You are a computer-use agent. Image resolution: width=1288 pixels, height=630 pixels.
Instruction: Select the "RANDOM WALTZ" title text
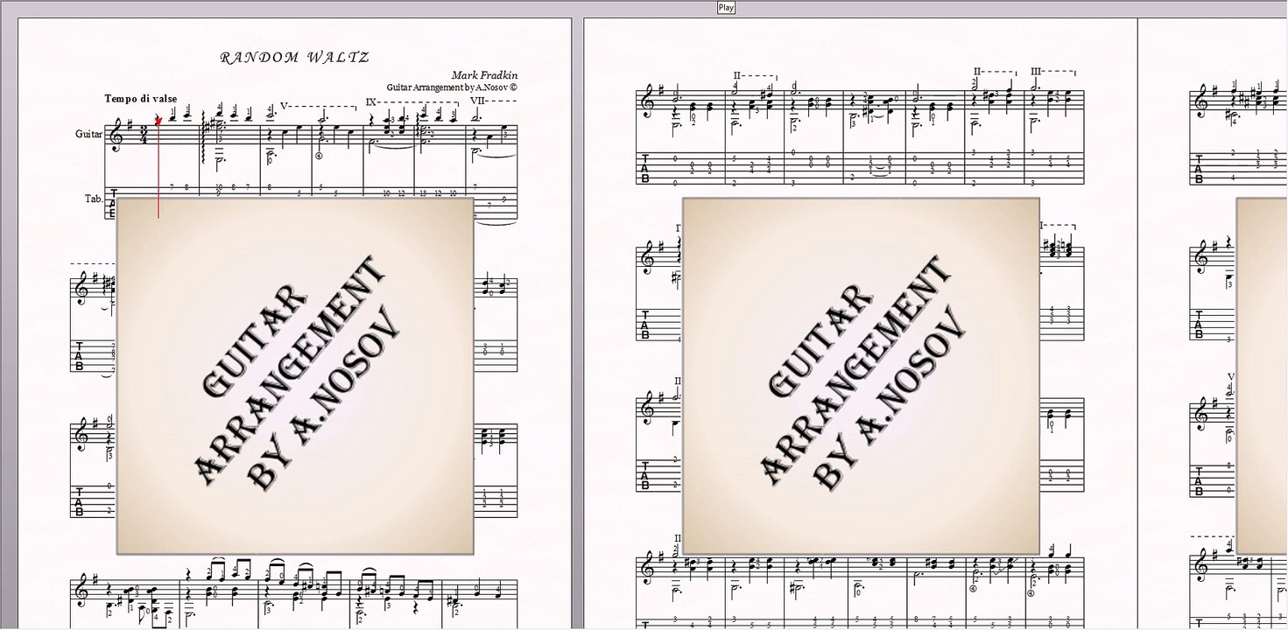pyautogui.click(x=294, y=58)
